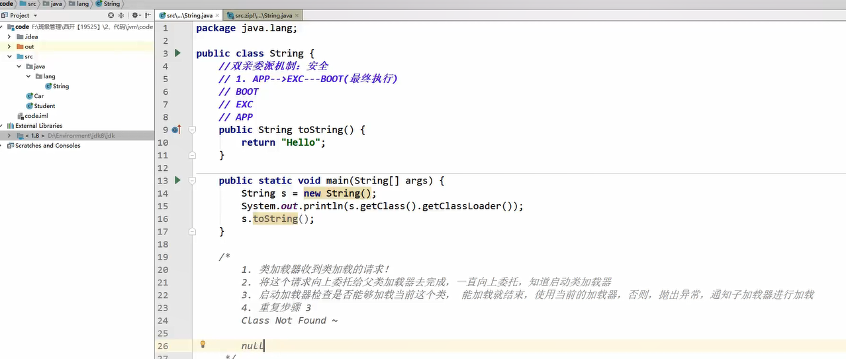Click the '// EXC' comment on line 7
This screenshot has height=359, width=846.
coord(236,105)
